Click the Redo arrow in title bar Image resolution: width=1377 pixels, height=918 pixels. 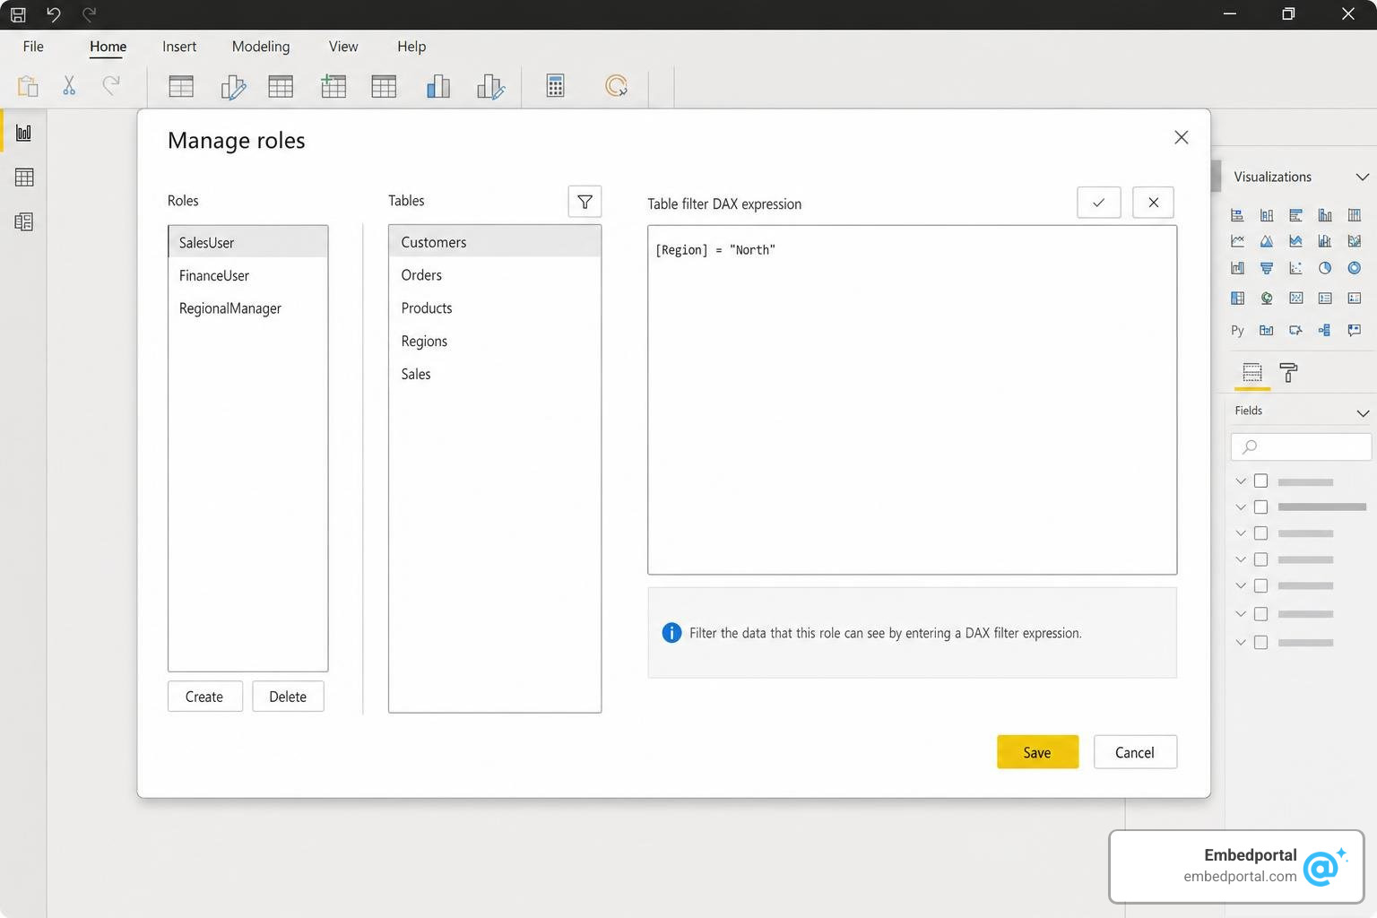click(89, 14)
